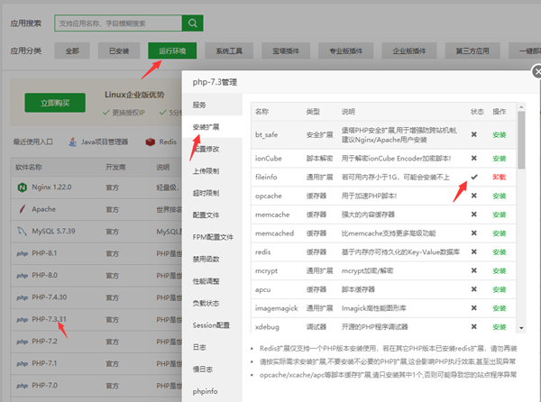Click the php icon beside PHP-7.4.30

coord(22,297)
